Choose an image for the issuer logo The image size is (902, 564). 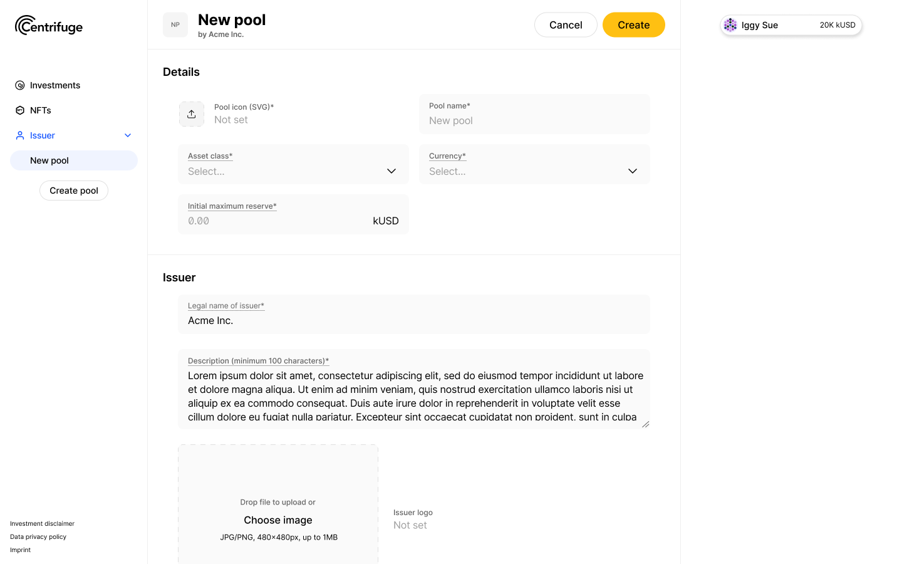[277, 520]
